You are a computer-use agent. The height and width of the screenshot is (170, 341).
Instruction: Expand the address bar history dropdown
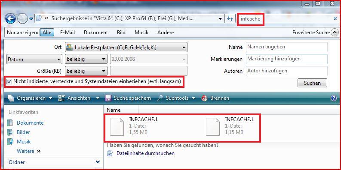[x=221, y=19]
